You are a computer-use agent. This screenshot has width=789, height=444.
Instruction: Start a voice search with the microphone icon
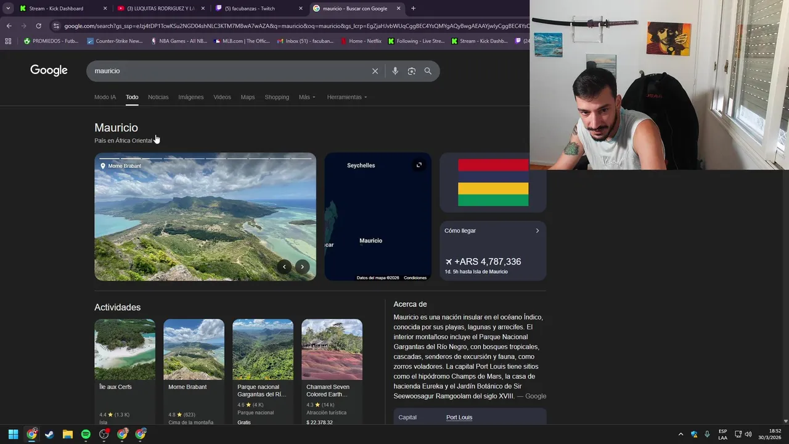point(395,71)
